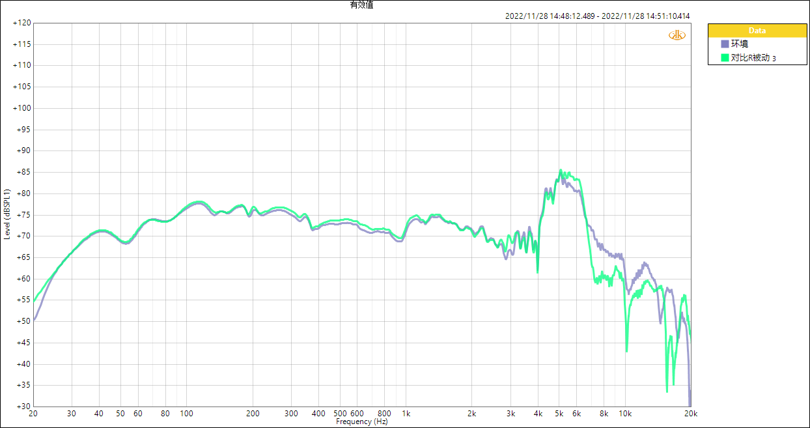This screenshot has width=810, height=428.
Task: Select the Frequency (Hz) axis title
Action: point(361,421)
